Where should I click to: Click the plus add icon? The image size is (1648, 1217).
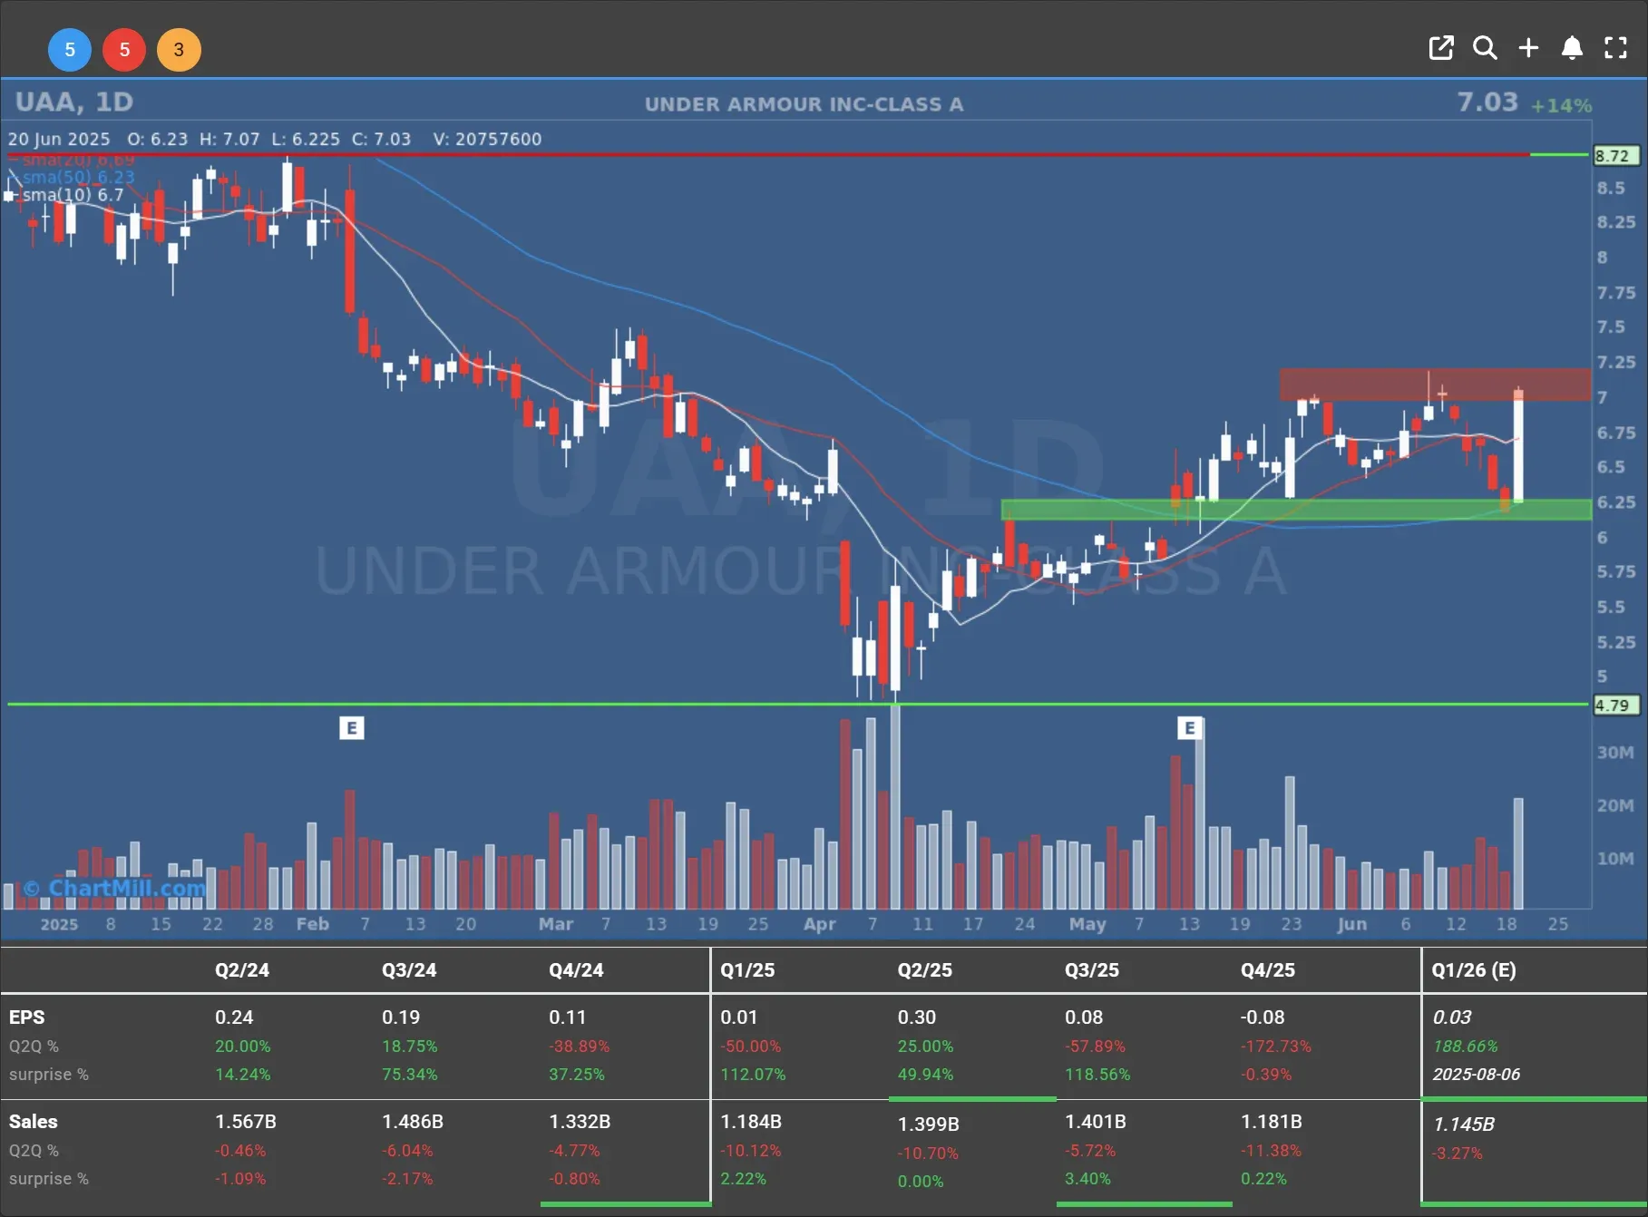click(1528, 48)
